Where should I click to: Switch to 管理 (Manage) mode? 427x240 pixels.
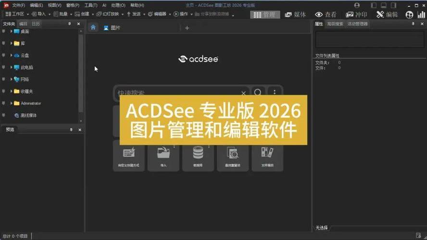[x=265, y=15]
